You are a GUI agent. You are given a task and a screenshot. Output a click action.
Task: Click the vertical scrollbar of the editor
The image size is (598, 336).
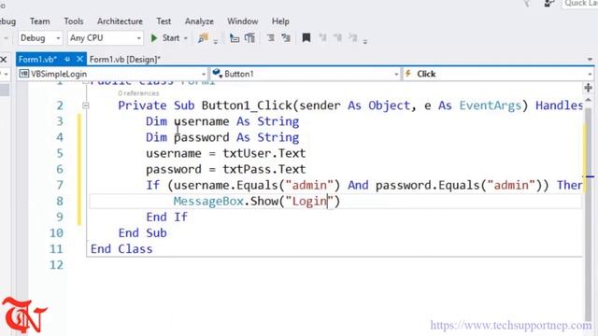(x=589, y=214)
